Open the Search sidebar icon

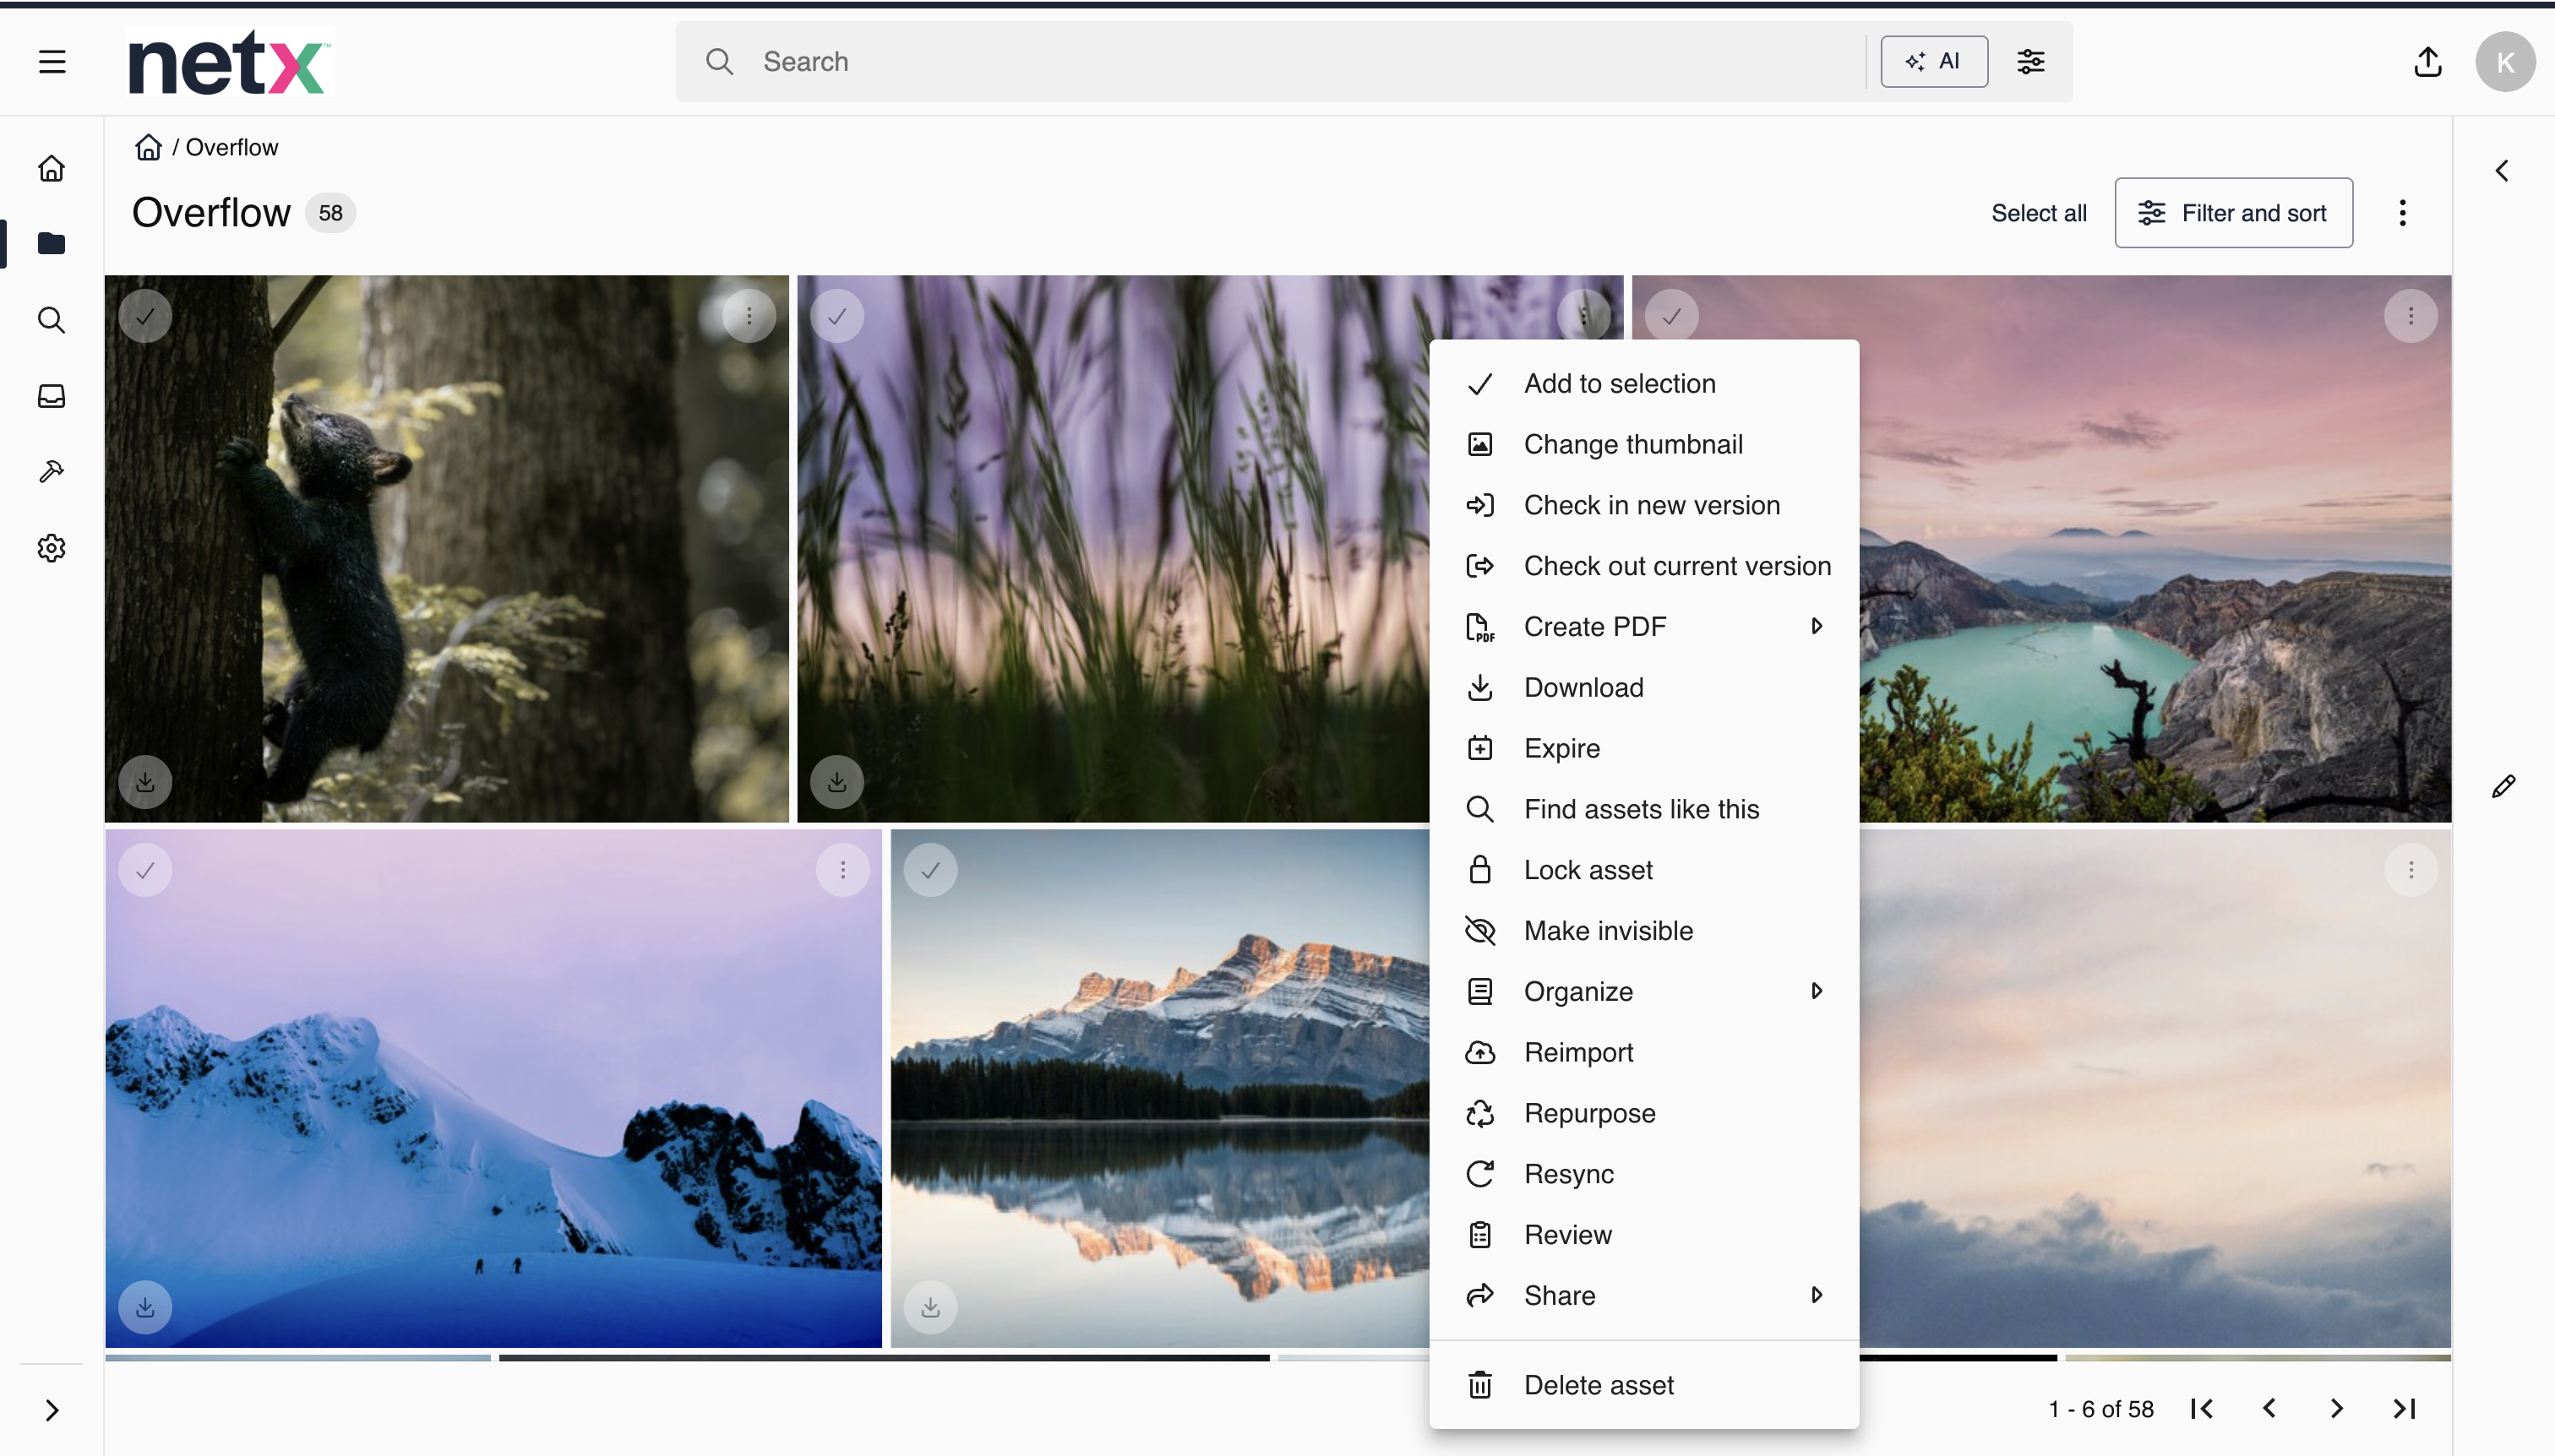(x=52, y=320)
